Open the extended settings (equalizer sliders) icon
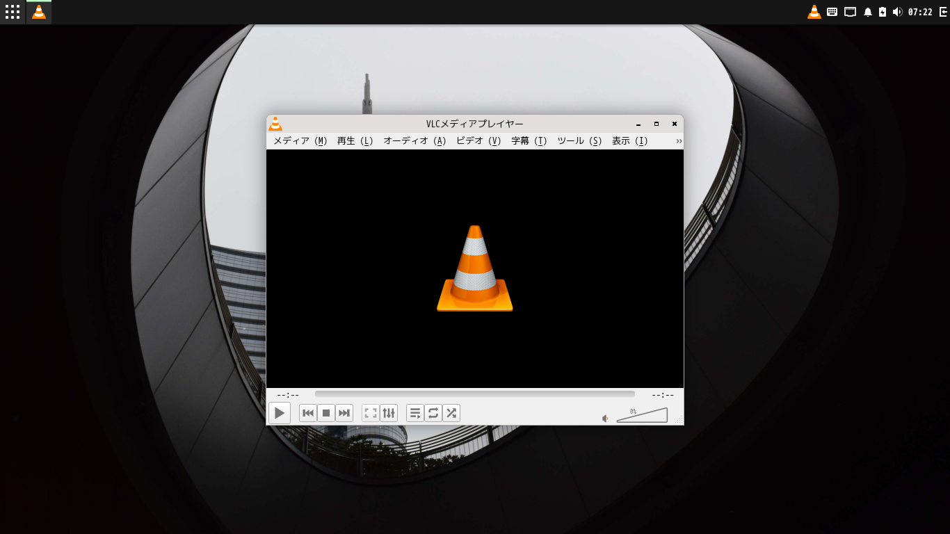Viewport: 950px width, 534px height. [x=389, y=413]
